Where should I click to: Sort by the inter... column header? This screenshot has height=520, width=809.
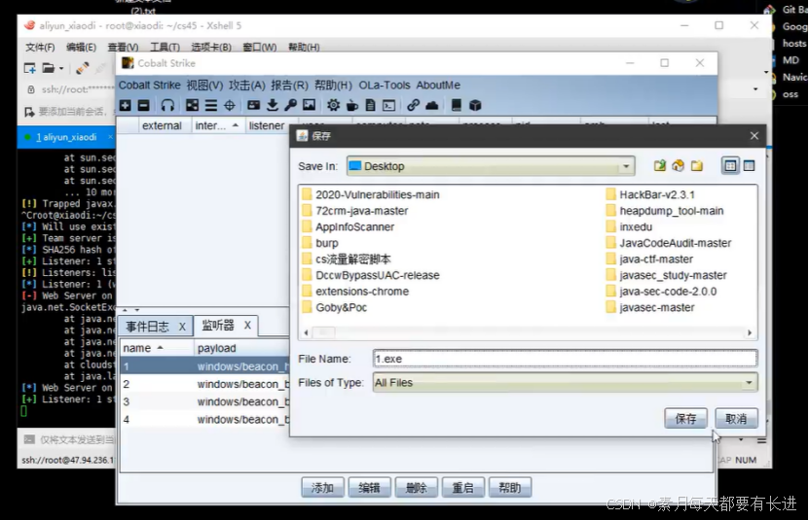(217, 125)
